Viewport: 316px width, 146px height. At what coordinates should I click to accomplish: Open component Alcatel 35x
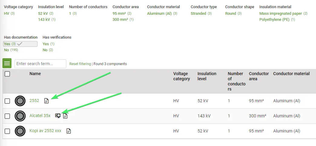click(40, 116)
